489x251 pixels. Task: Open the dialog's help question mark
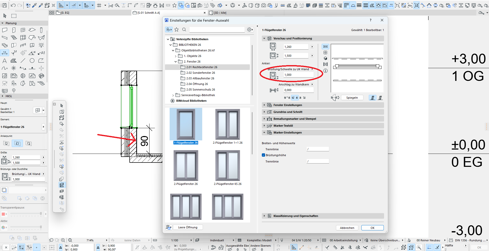[x=371, y=20]
